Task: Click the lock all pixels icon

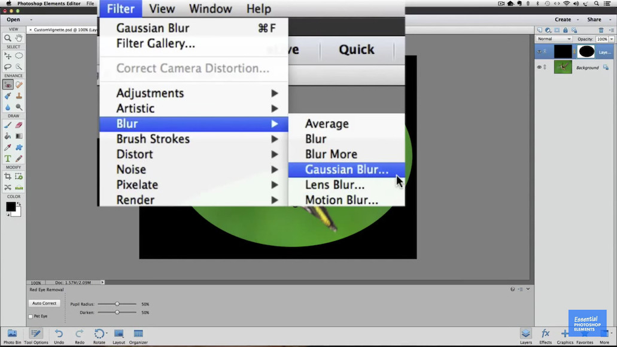Action: click(x=566, y=30)
